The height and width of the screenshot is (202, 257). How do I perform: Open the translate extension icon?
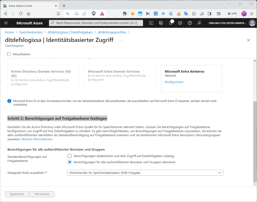186,14
